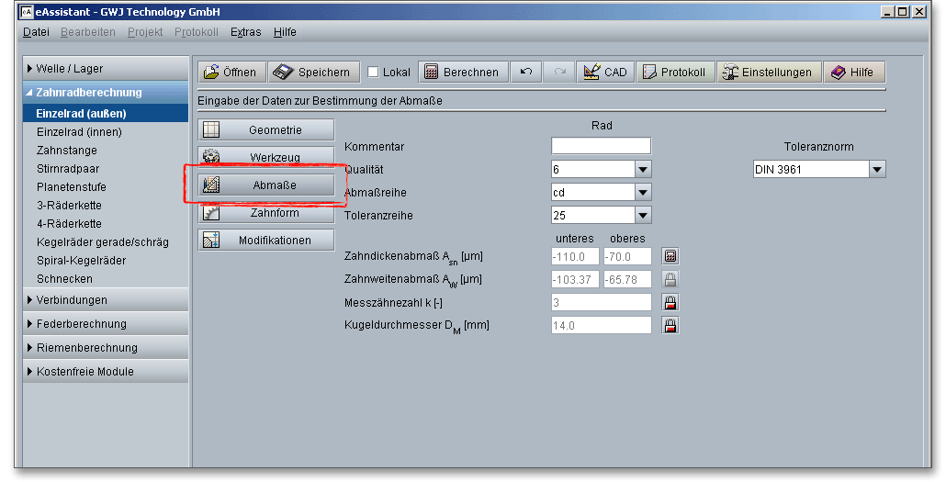Image resolution: width=946 pixels, height=482 pixels.
Task: Click calculator icon next to Zahndickenabmaß
Action: (670, 256)
